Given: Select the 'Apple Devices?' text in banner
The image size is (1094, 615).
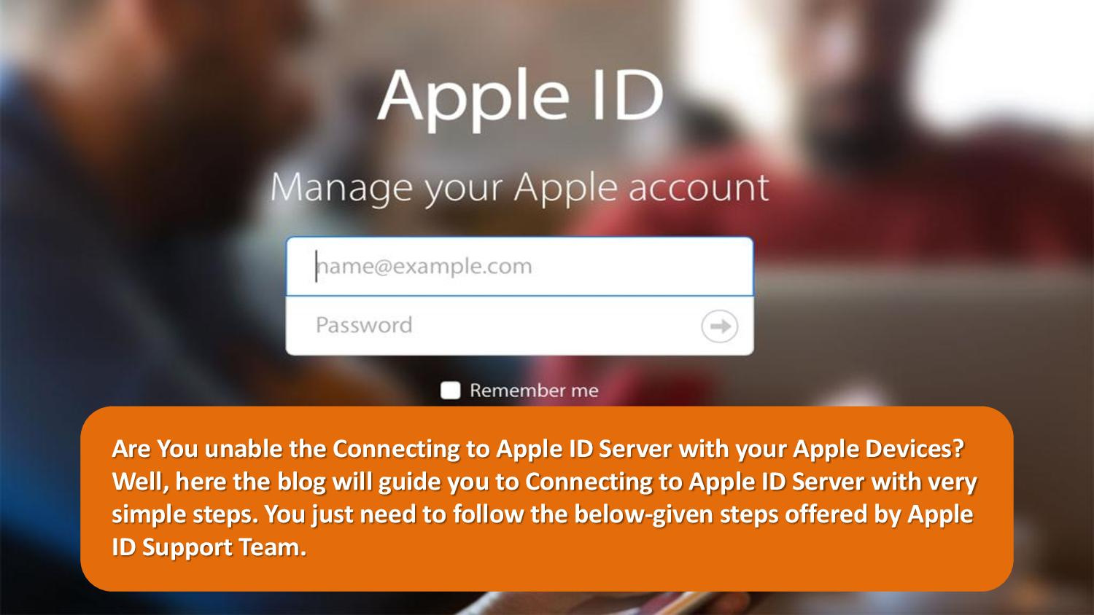Looking at the screenshot, I should tap(878, 449).
